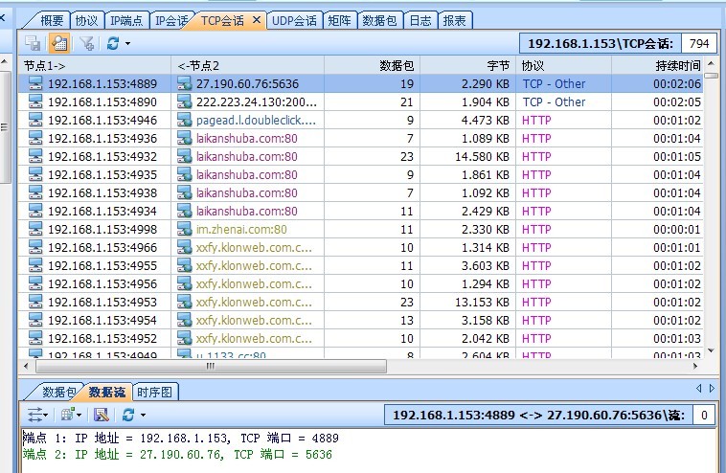Click the bidirectional arrows icon in data stream toolbar
This screenshot has height=473, width=726.
click(x=35, y=415)
